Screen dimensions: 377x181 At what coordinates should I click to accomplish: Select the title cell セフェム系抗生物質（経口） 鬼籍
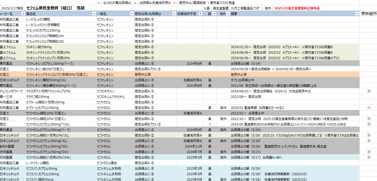[55, 8]
